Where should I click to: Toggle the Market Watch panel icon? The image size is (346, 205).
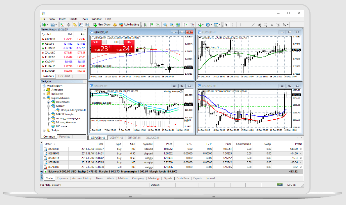(62, 24)
